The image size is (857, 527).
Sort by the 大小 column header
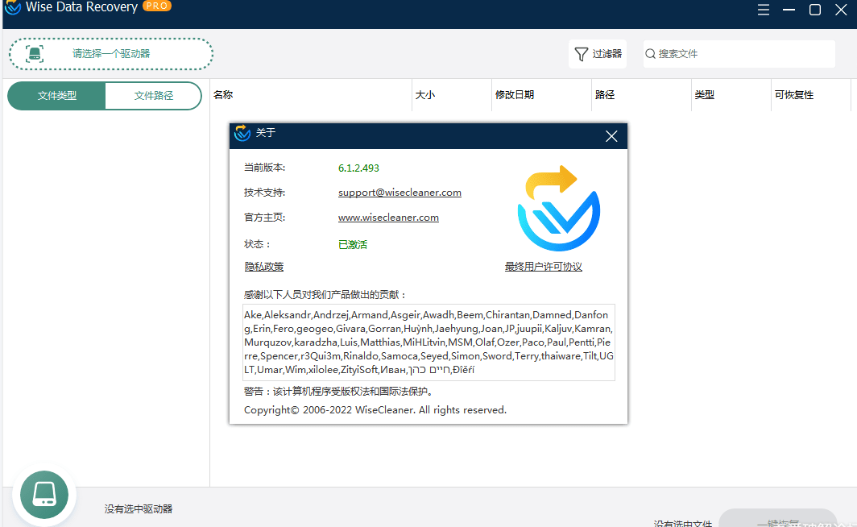pos(451,95)
